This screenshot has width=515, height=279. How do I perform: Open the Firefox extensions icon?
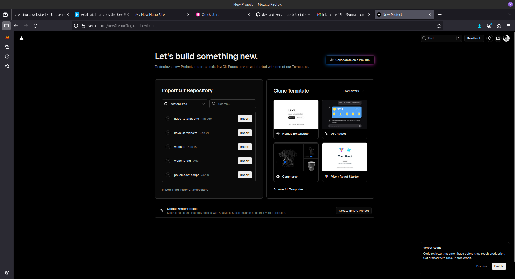point(499,26)
